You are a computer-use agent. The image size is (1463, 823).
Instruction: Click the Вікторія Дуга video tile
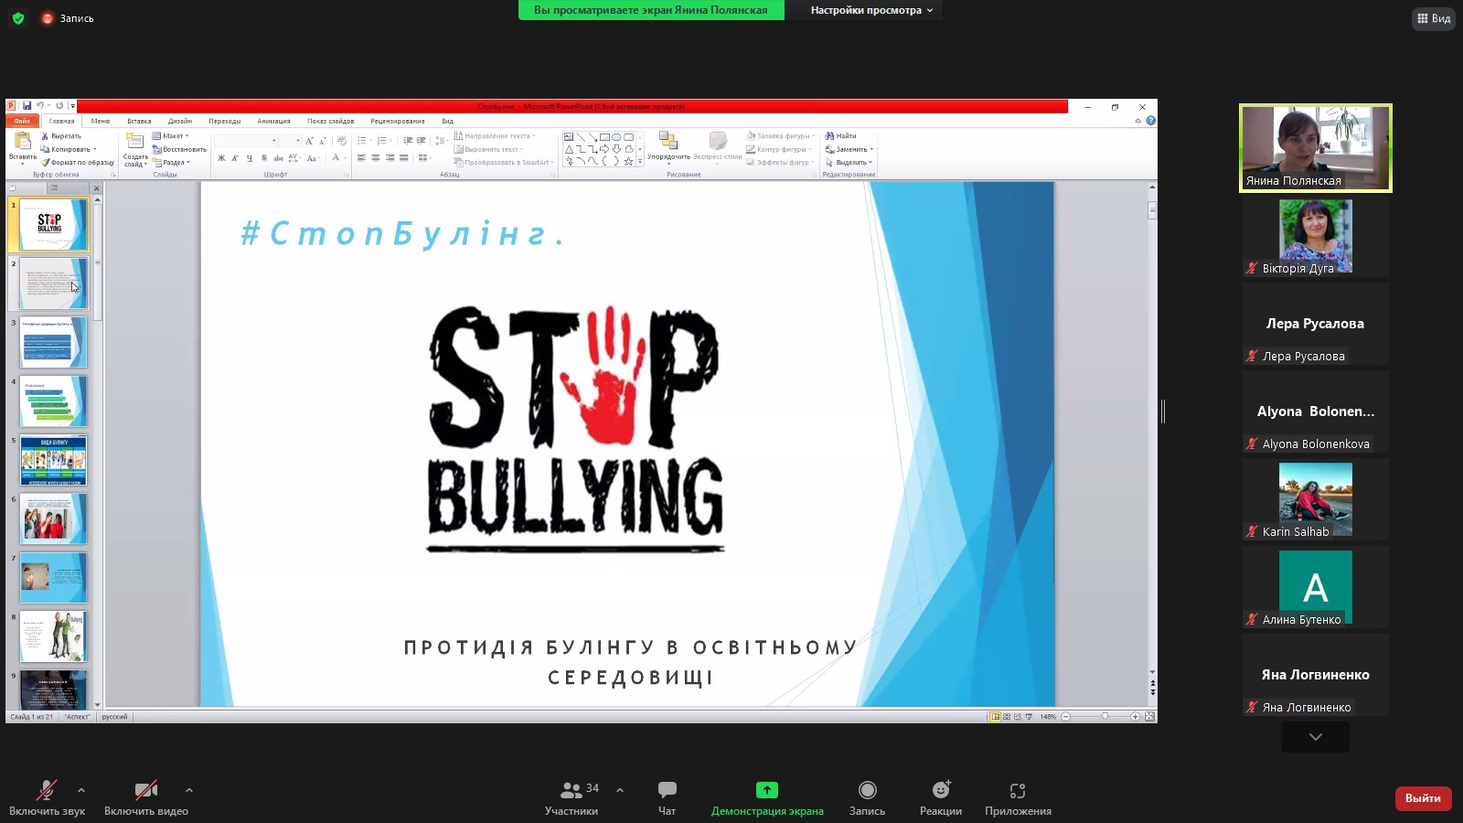(x=1315, y=236)
